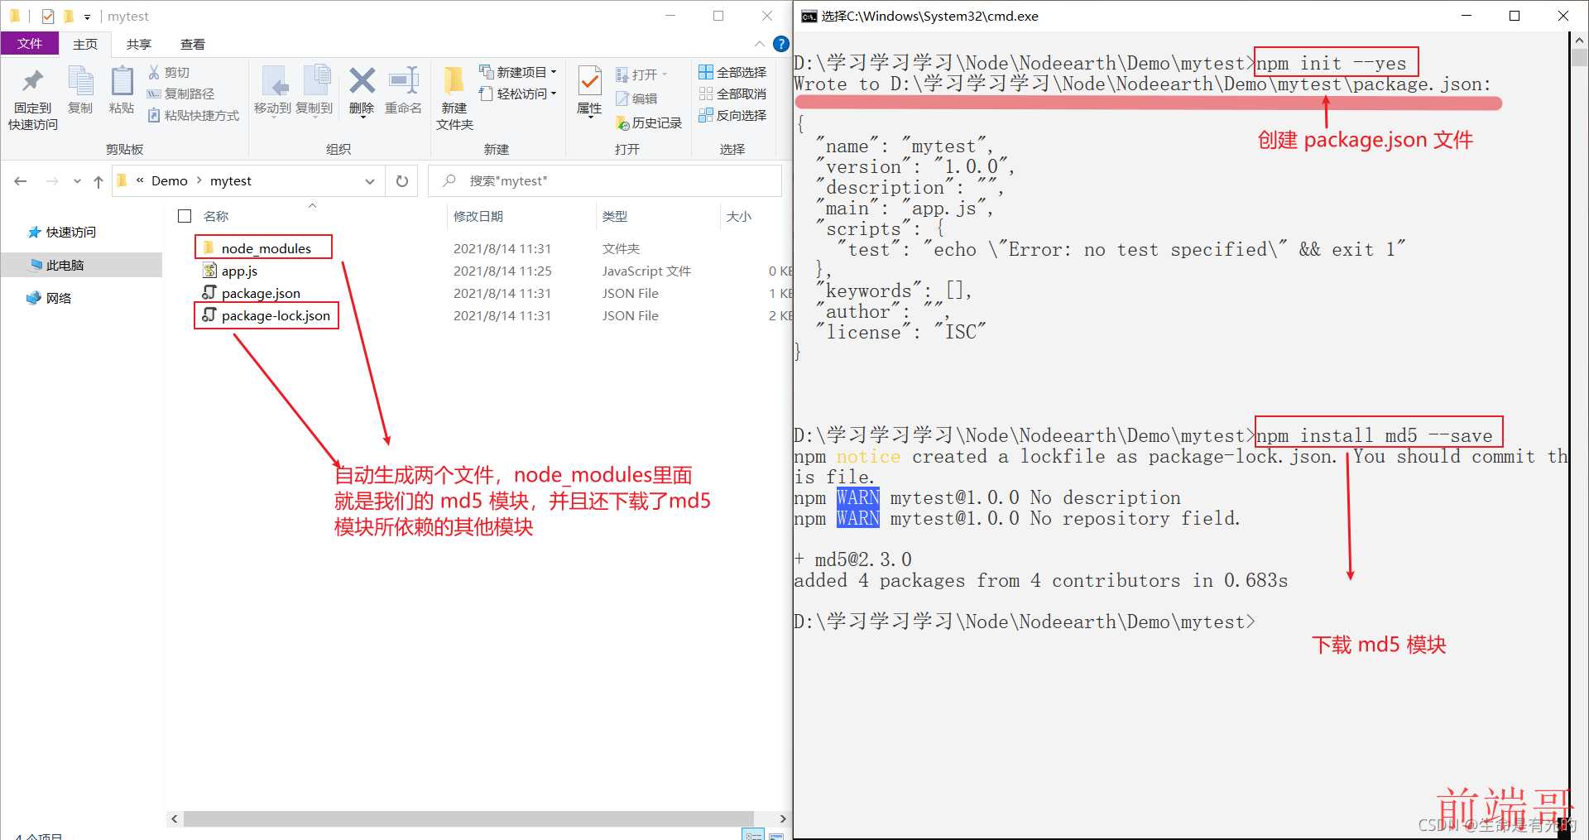Open the Easy access (轻松访问) dropdown
Viewport: 1589px width, 840px height.
pyautogui.click(x=518, y=94)
